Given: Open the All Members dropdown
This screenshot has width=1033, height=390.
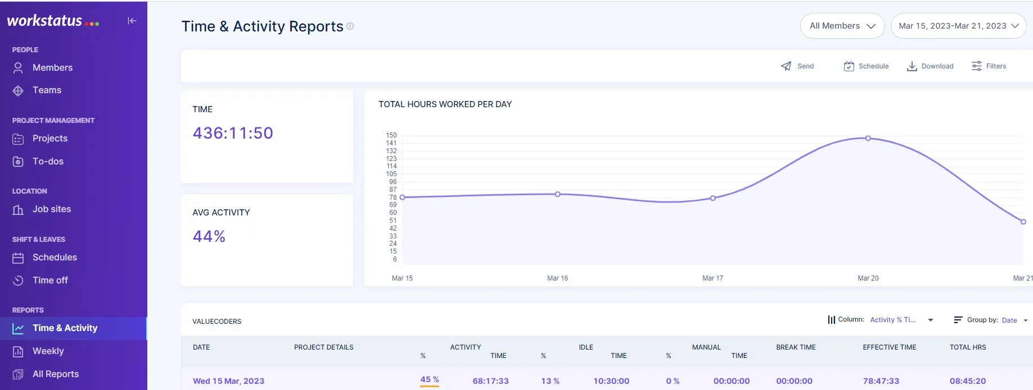Looking at the screenshot, I should coord(842,26).
